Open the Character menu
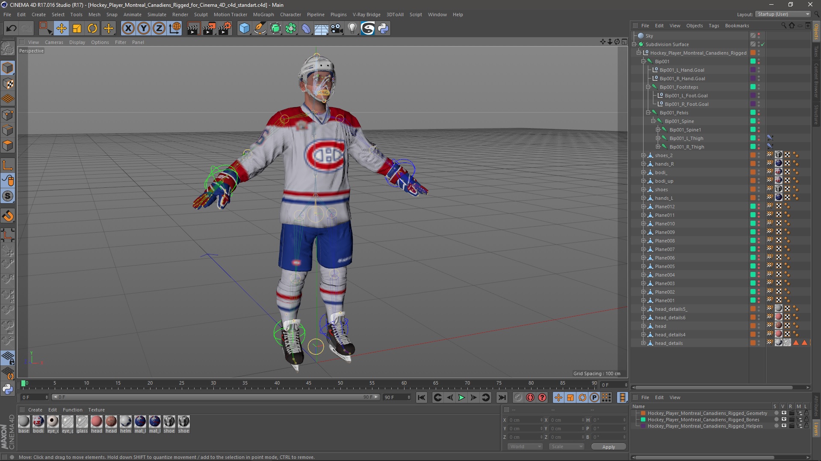 (290, 15)
